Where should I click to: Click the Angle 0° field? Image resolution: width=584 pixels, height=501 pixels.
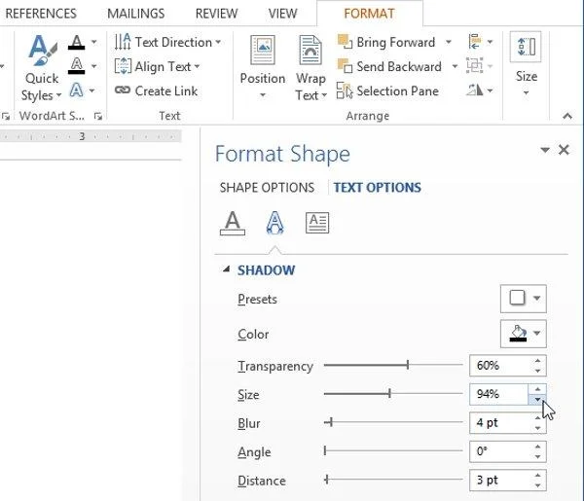pos(499,451)
